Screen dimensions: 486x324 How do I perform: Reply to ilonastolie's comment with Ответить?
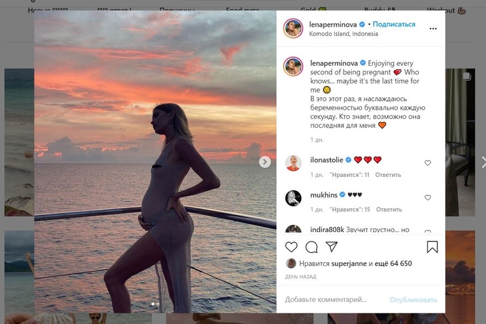[388, 175]
